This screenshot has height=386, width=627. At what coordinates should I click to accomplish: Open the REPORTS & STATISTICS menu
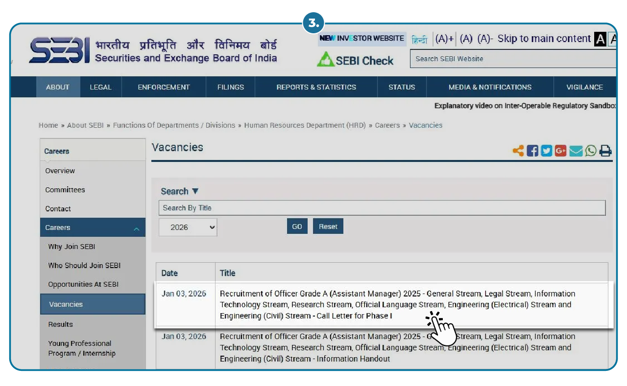316,87
